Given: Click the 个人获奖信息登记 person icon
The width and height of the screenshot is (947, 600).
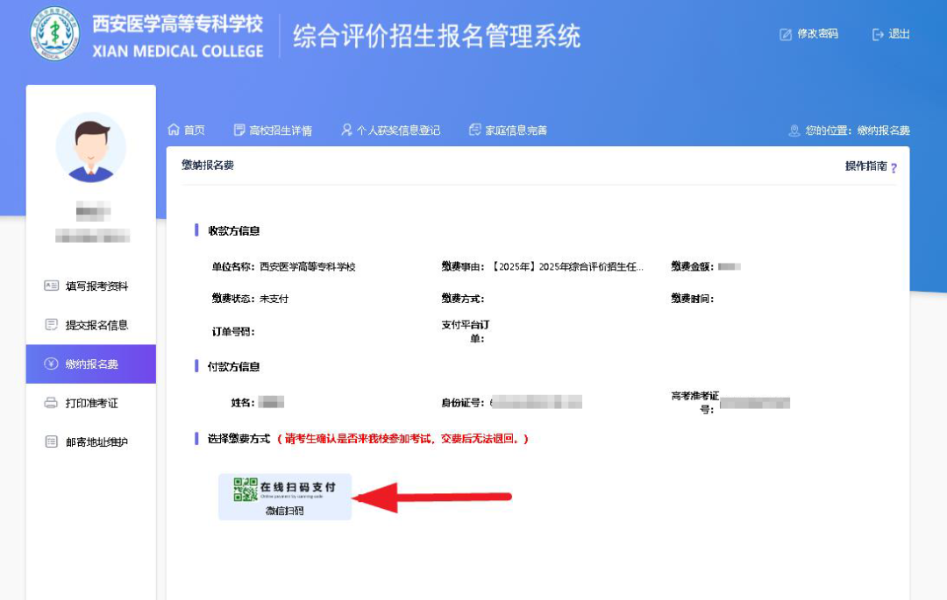Looking at the screenshot, I should 346,131.
